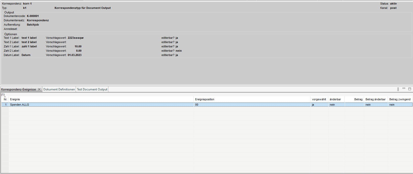The width and height of the screenshot is (413, 174).
Task: Toggle sort arrow above Nr. column
Action: tap(5, 97)
